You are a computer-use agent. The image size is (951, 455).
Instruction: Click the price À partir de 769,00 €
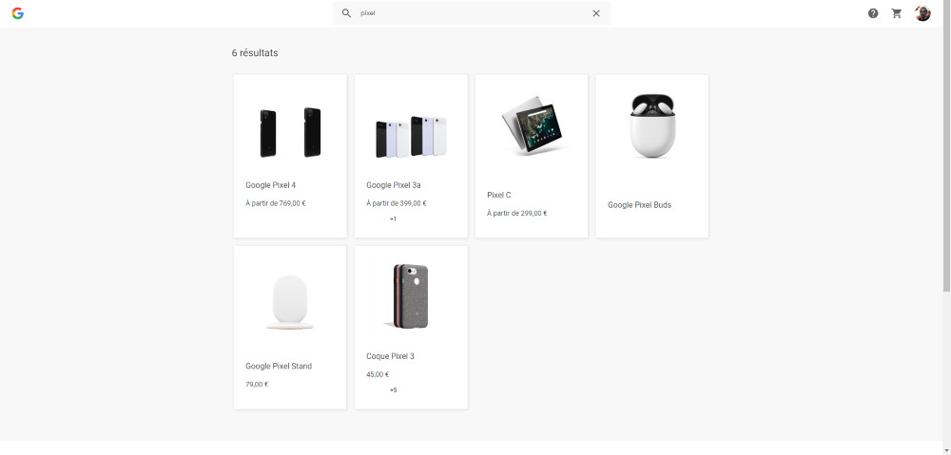[276, 203]
